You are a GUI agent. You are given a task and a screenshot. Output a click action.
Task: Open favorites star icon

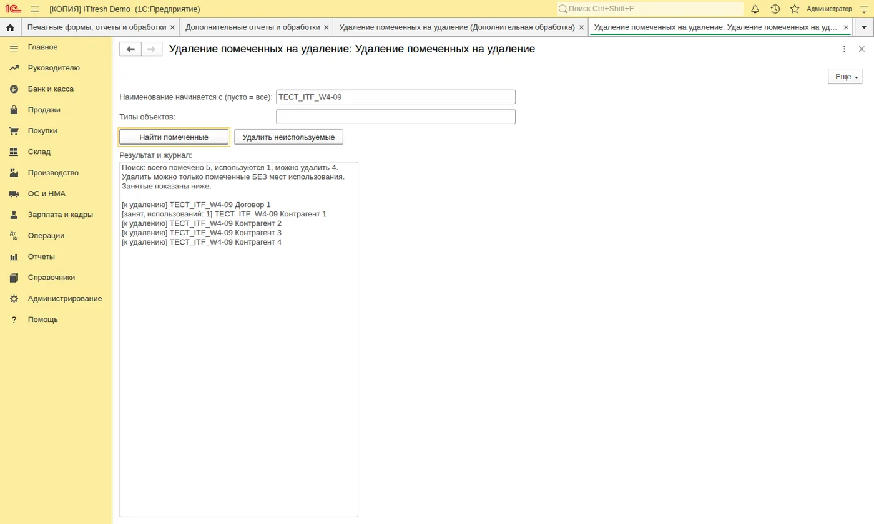pyautogui.click(x=795, y=9)
